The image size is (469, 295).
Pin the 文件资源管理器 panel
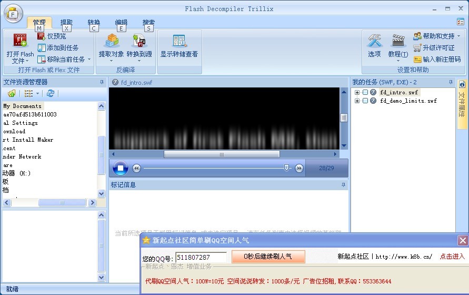click(x=102, y=82)
